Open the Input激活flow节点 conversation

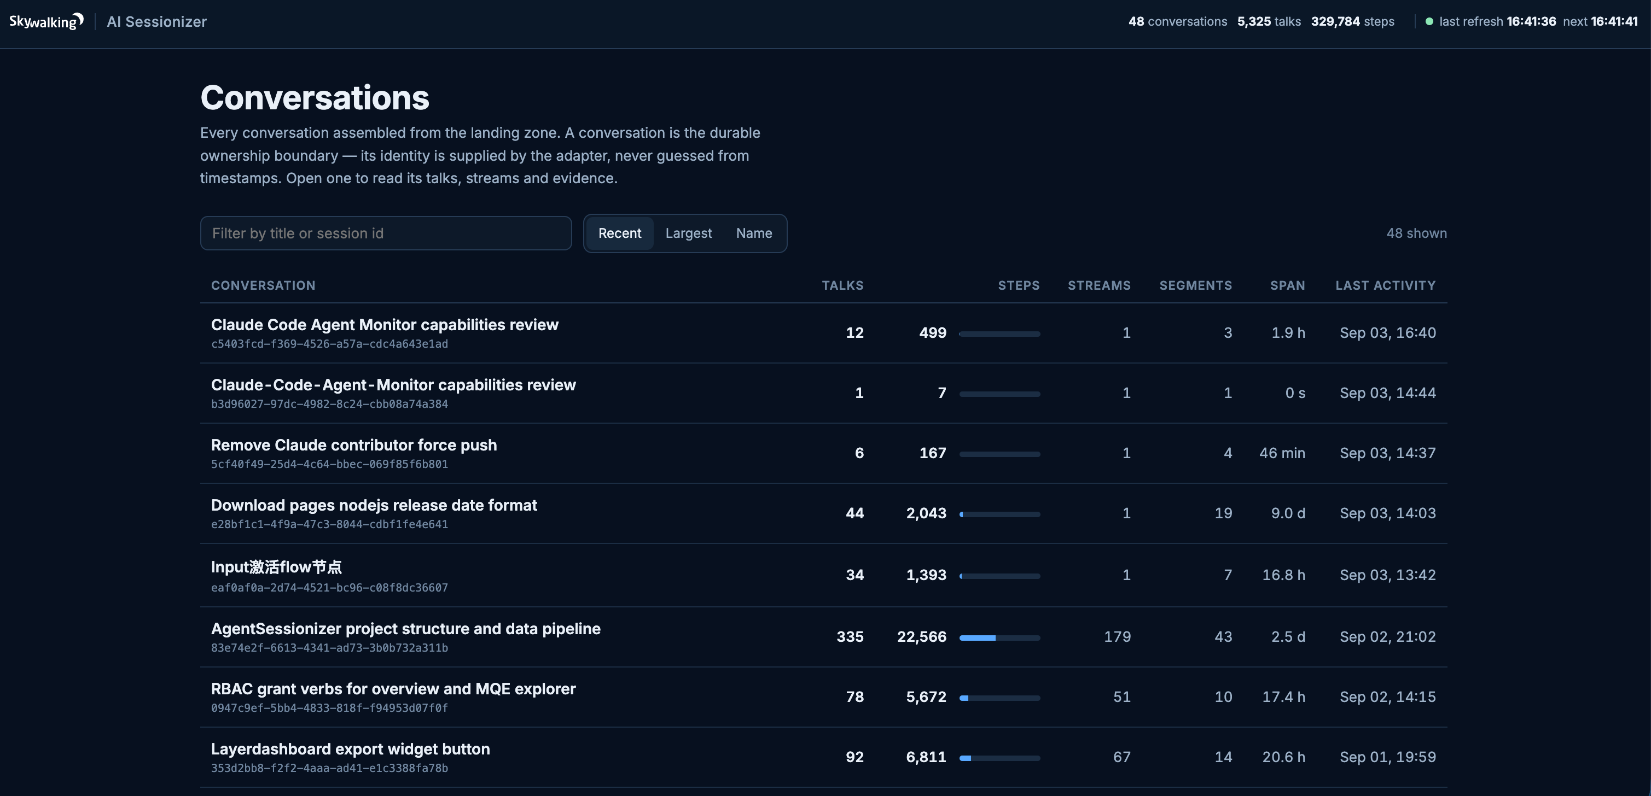point(276,567)
